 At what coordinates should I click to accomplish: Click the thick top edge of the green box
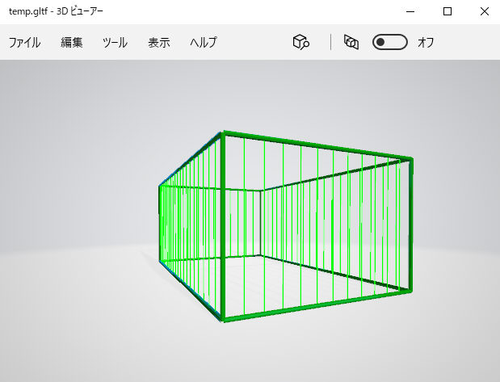(315, 145)
